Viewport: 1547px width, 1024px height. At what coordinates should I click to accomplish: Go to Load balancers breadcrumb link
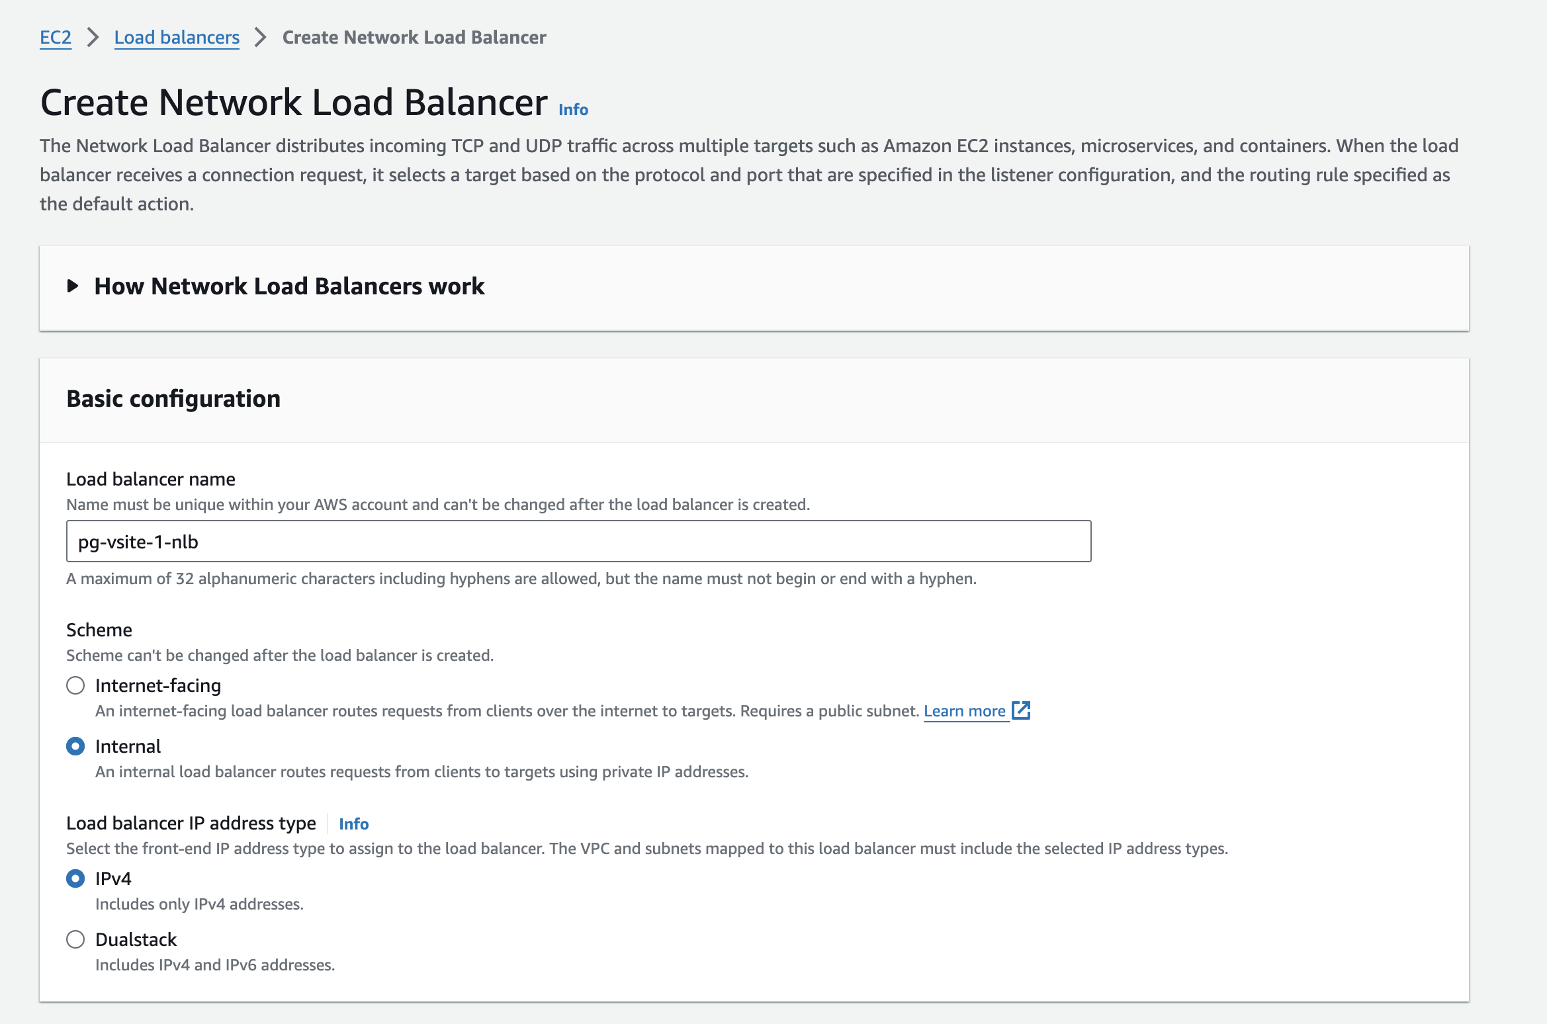(x=177, y=37)
